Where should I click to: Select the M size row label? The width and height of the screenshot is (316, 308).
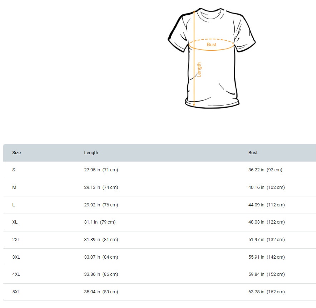(14, 187)
